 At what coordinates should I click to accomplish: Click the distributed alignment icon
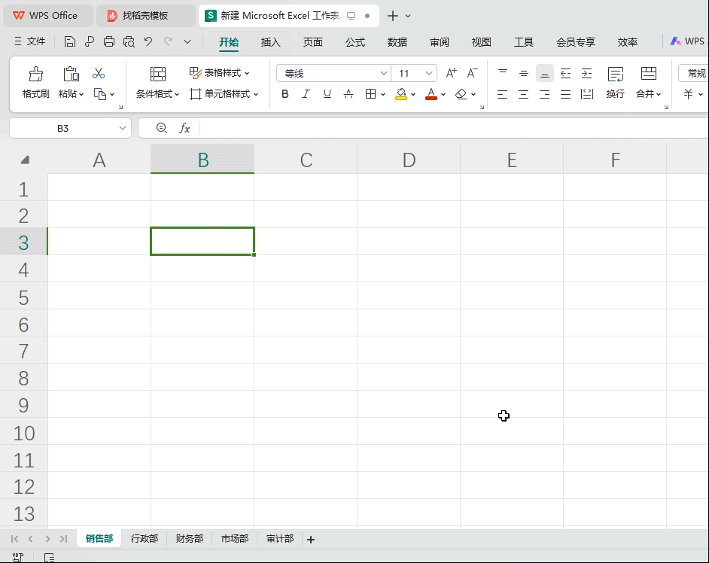[586, 94]
